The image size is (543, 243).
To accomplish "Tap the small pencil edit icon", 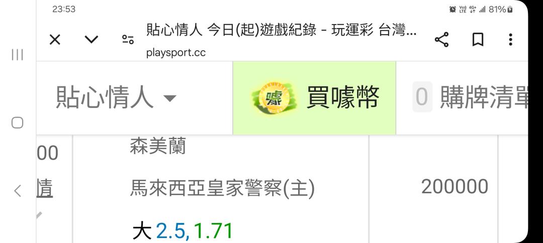I will 39,215.
